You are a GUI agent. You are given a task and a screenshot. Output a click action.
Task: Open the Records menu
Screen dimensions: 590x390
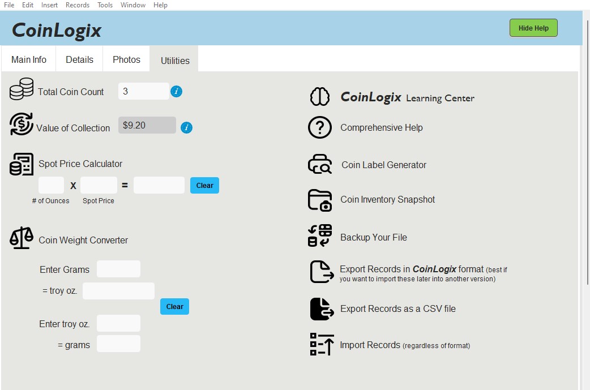coord(78,5)
